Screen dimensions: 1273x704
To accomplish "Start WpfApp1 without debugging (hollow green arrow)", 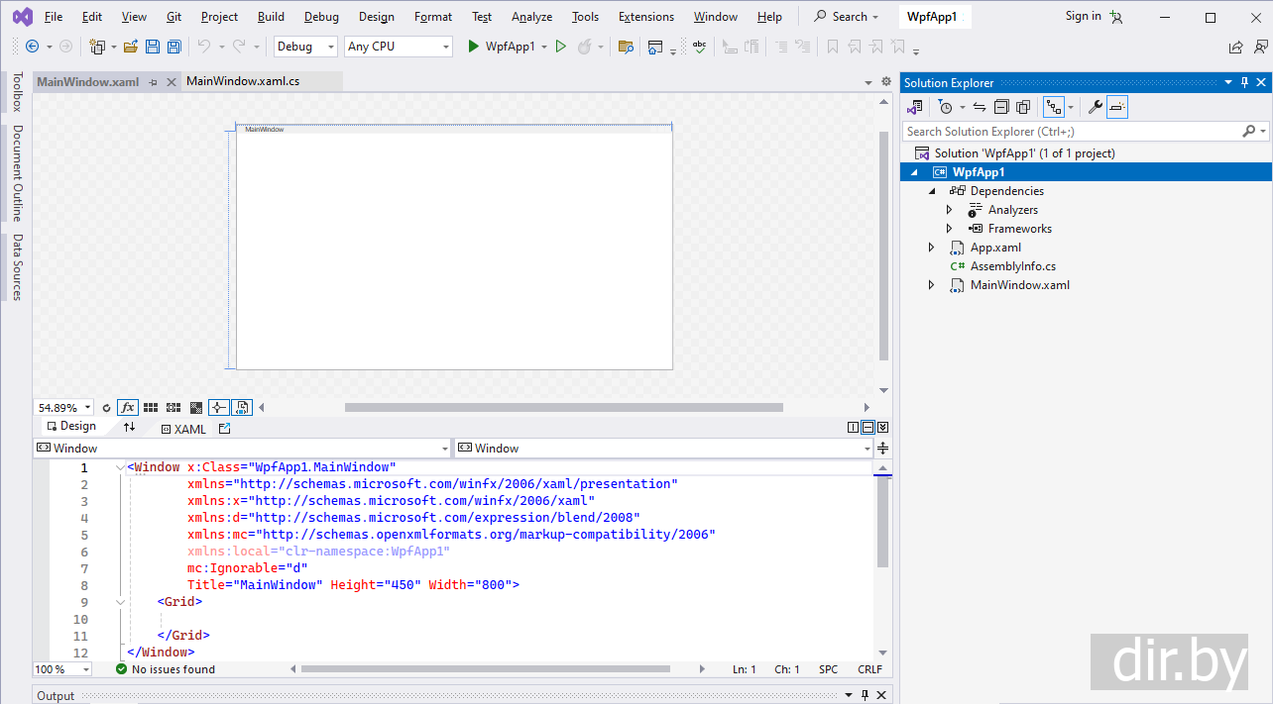I will tap(561, 47).
